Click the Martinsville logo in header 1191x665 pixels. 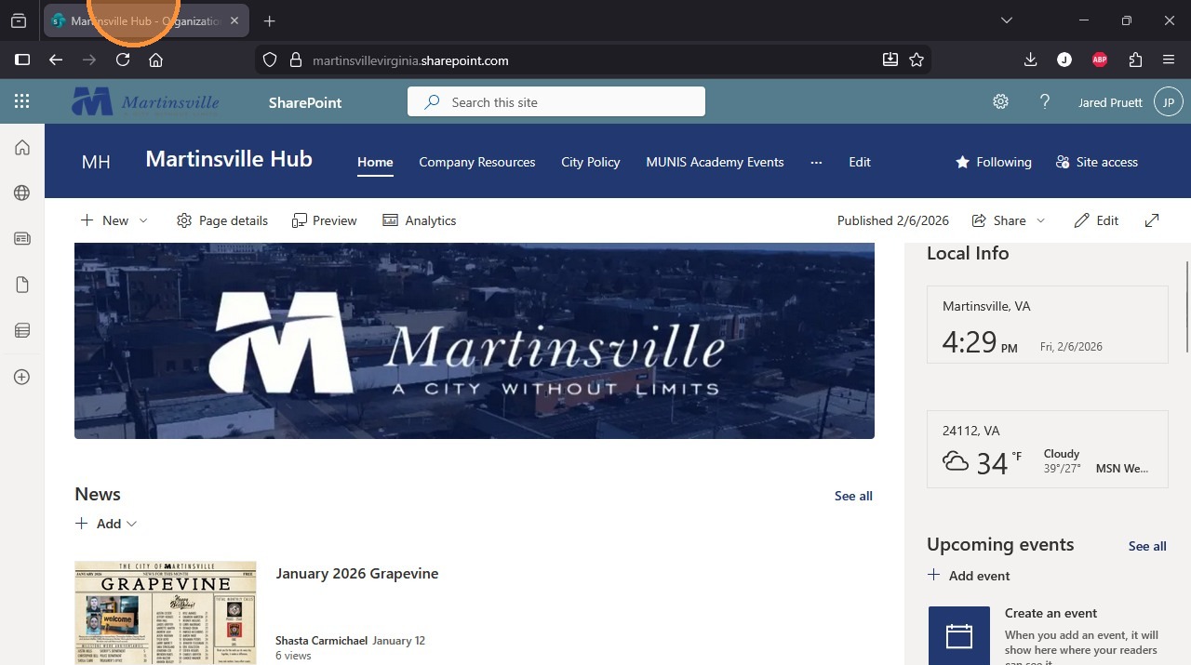tap(146, 101)
